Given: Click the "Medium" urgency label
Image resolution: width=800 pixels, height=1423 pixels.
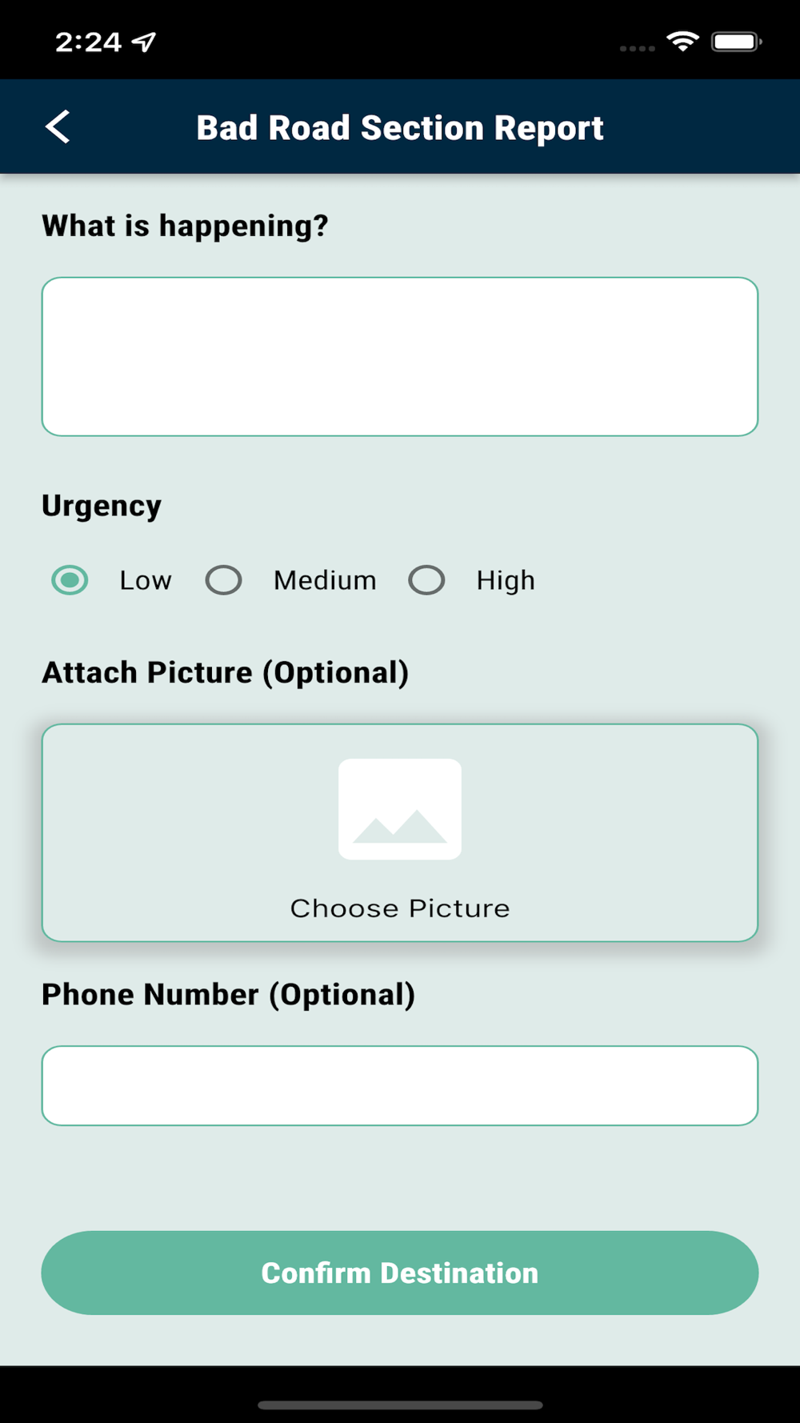Looking at the screenshot, I should pos(325,580).
